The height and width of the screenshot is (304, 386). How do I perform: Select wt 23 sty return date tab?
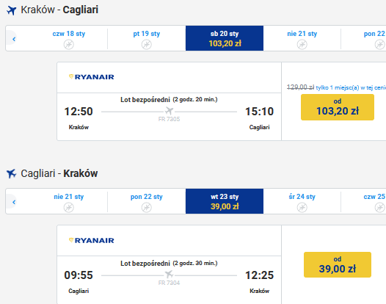coord(225,201)
